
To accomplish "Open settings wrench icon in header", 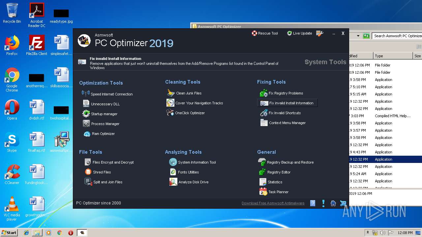I will pos(319,33).
